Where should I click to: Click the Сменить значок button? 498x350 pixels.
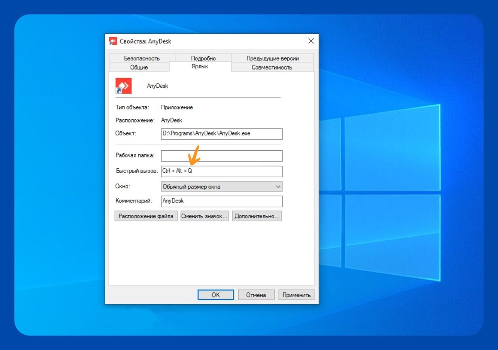[205, 216]
